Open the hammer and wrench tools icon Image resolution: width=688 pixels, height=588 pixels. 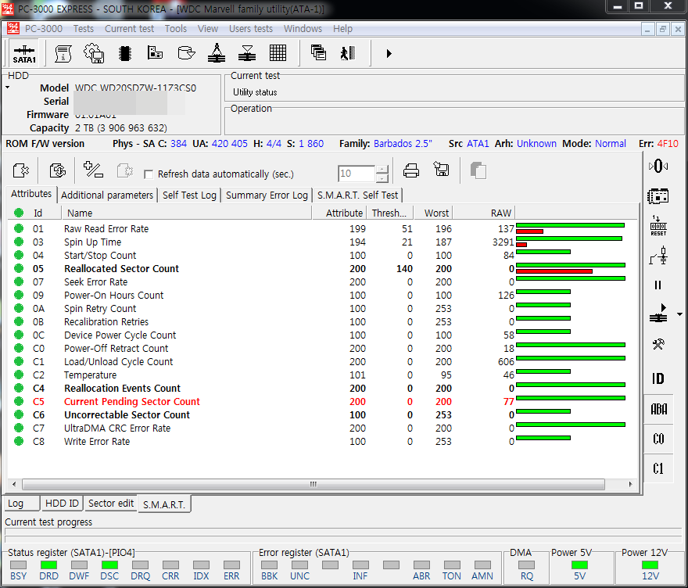pos(658,345)
